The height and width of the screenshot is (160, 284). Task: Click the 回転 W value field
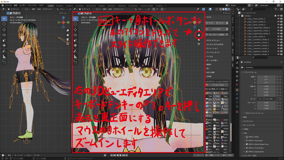(266, 86)
